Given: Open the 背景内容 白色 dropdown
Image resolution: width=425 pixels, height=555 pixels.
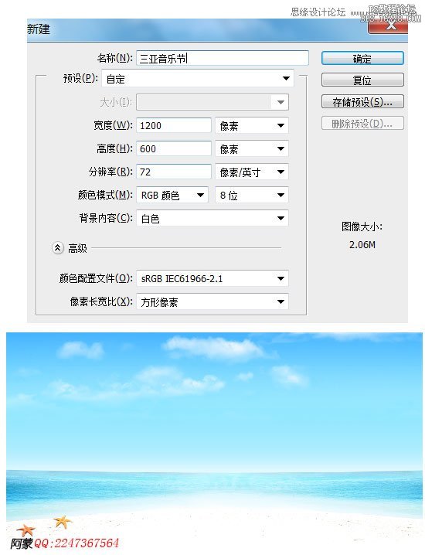Looking at the screenshot, I should pos(212,218).
